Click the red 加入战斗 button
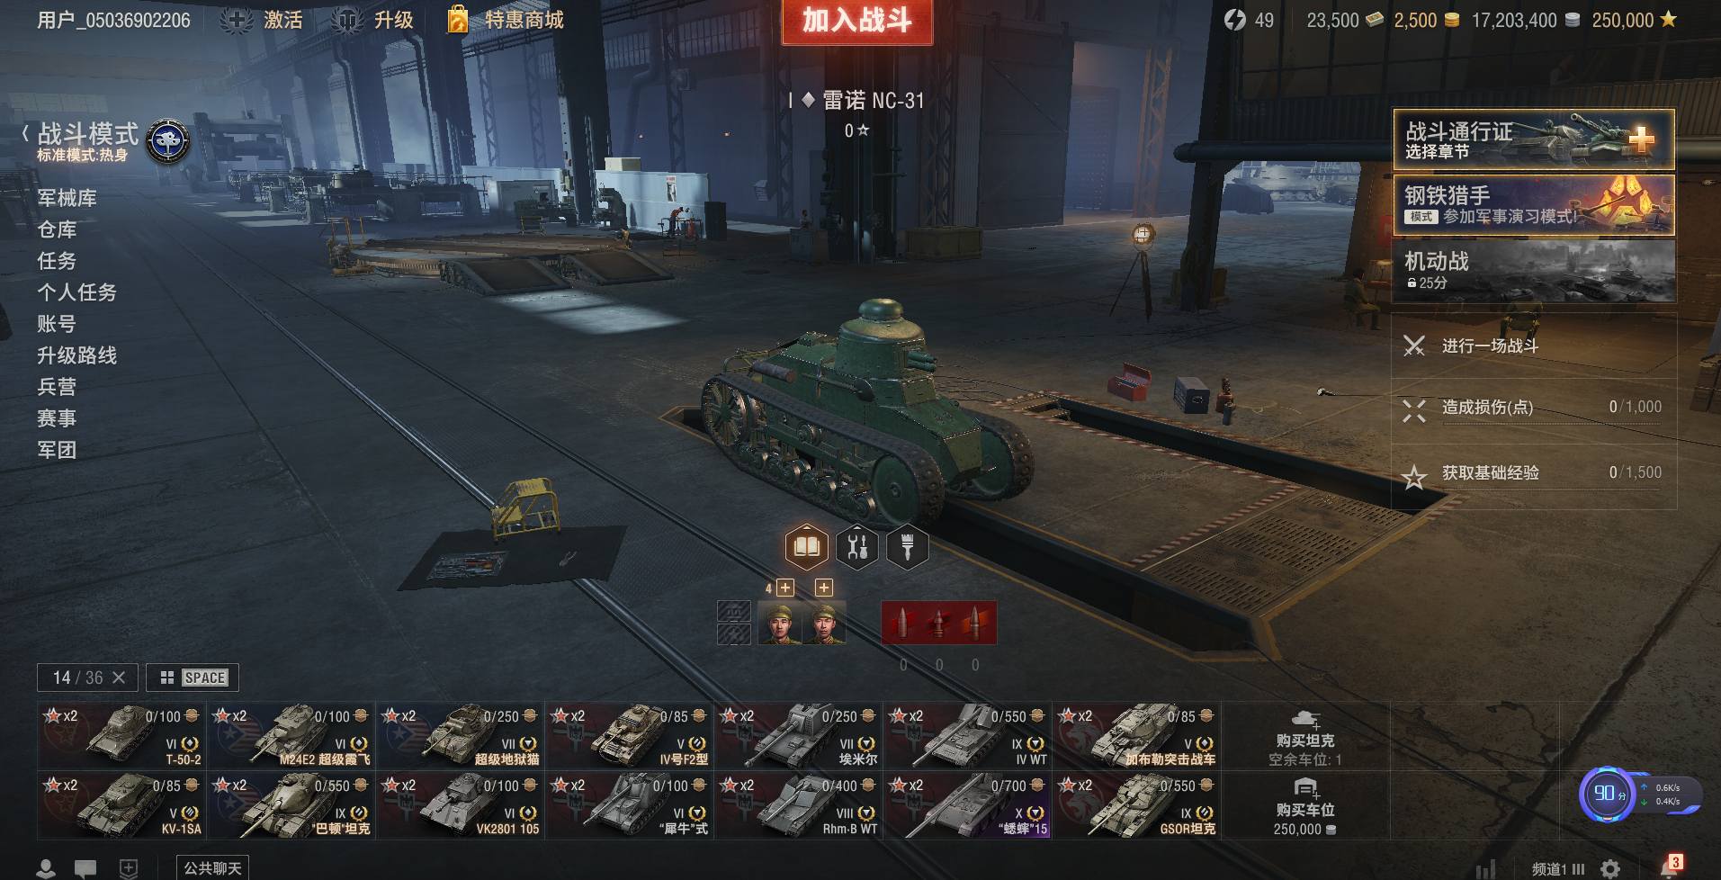 (856, 22)
